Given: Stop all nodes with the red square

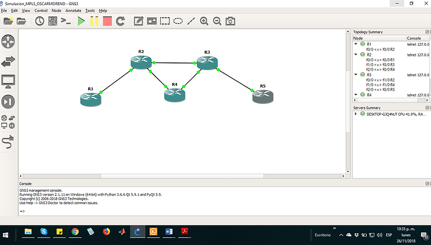Looking at the screenshot, I should pyautogui.click(x=107, y=21).
